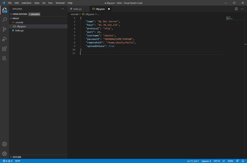Viewport: 247px width, 163px height.
Task: Open the Accounts icon in activity bar
Action: [x=4, y=144]
